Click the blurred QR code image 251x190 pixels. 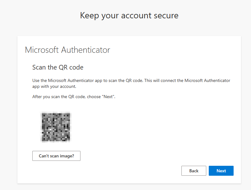pyautogui.click(x=56, y=127)
